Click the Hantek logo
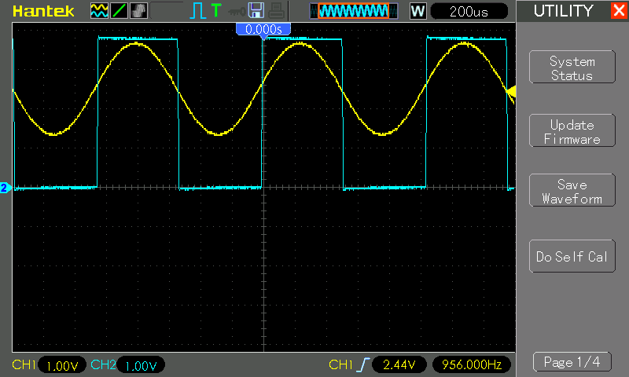 (43, 11)
